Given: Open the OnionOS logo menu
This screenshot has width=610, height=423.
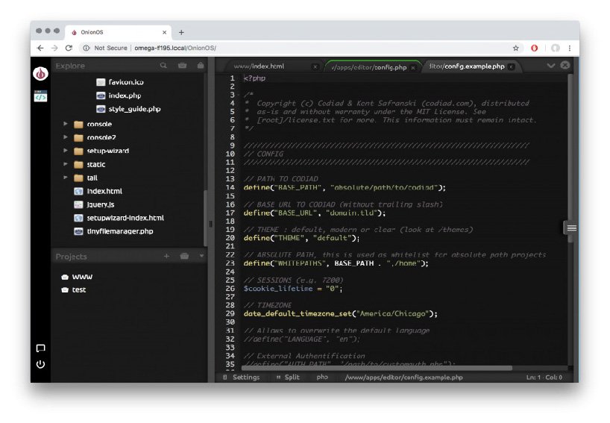Looking at the screenshot, I should [x=40, y=74].
